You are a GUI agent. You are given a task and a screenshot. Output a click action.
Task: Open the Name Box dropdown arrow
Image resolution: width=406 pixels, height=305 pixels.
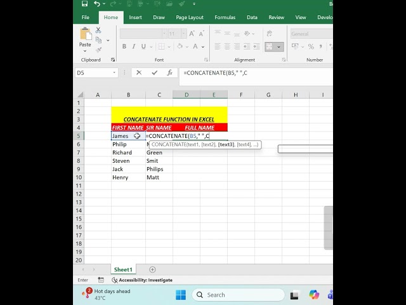(x=114, y=73)
